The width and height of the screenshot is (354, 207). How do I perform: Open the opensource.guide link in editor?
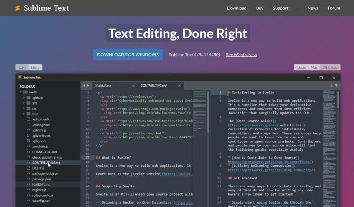(253, 125)
